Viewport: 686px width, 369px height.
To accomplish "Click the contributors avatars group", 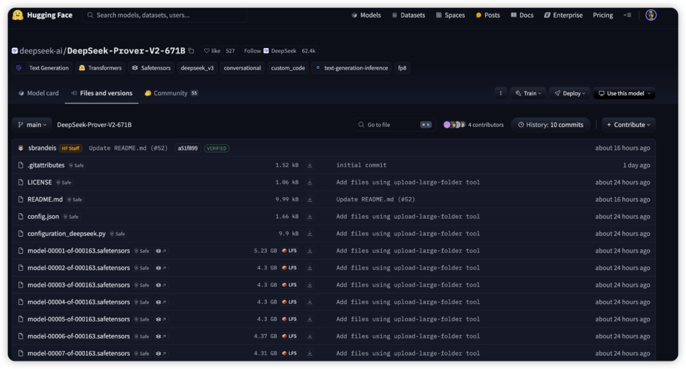I will [454, 124].
